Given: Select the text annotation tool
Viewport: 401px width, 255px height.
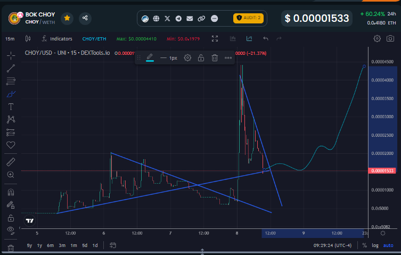Looking at the screenshot, I should (x=11, y=106).
